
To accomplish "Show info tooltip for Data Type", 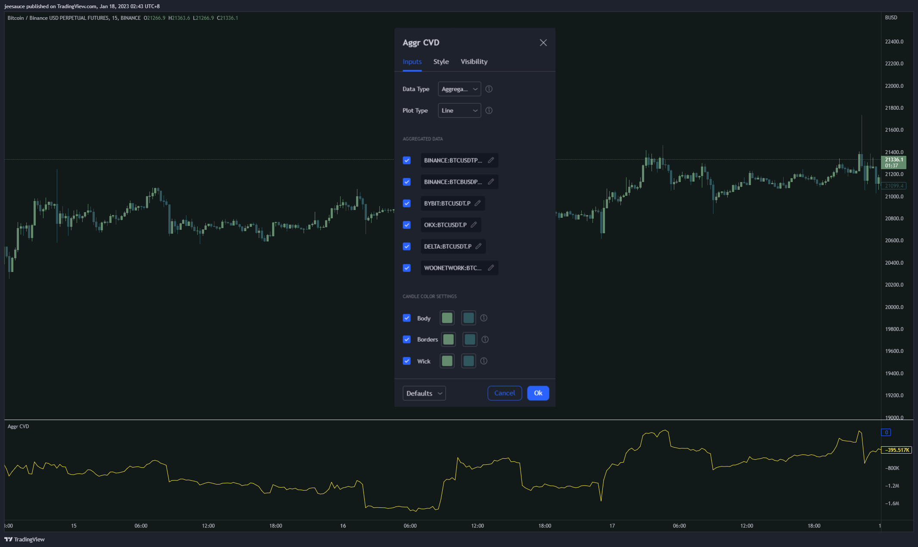I will 489,89.
